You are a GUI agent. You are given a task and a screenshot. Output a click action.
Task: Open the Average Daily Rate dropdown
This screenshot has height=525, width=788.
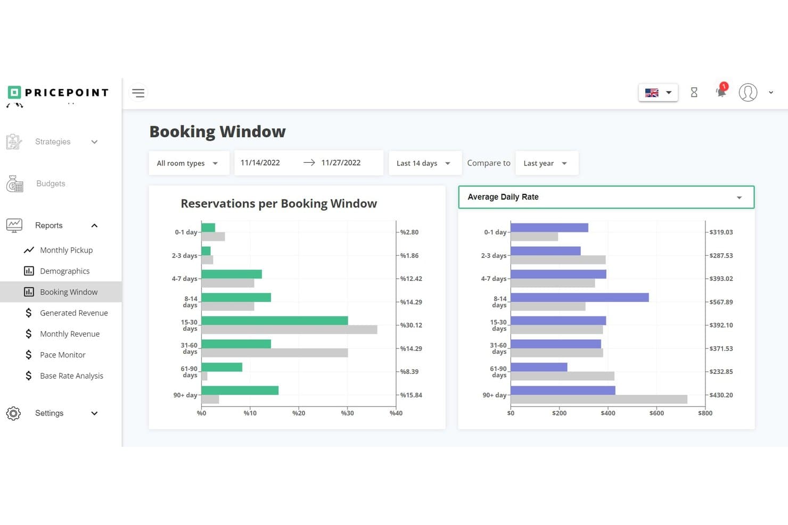tap(606, 197)
